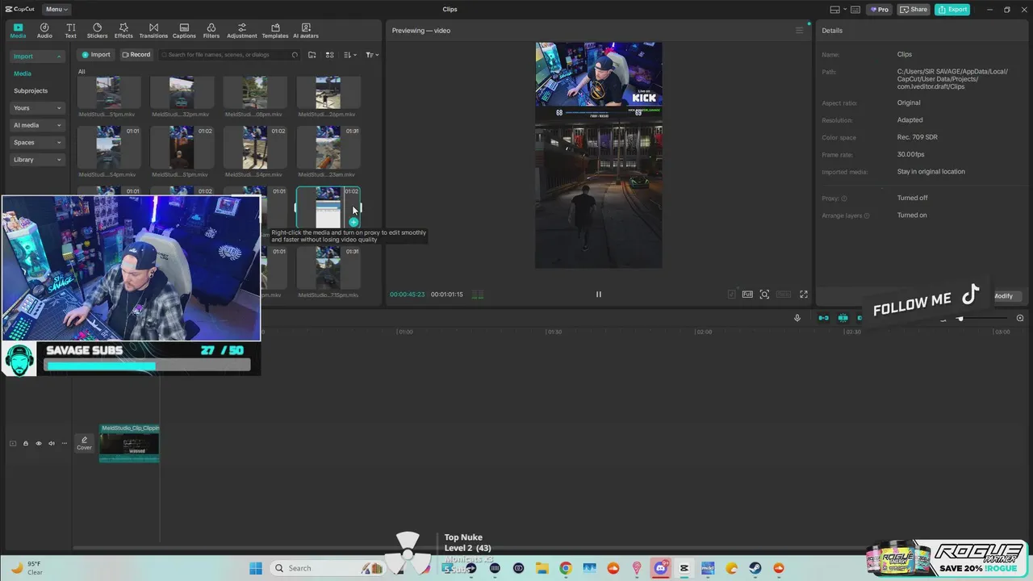Open the Adjustment panel
The width and height of the screenshot is (1033, 581).
click(242, 31)
